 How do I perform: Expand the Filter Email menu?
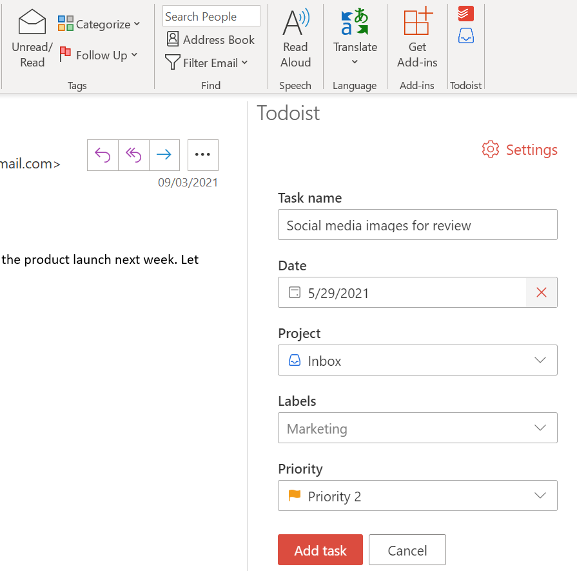coord(206,63)
